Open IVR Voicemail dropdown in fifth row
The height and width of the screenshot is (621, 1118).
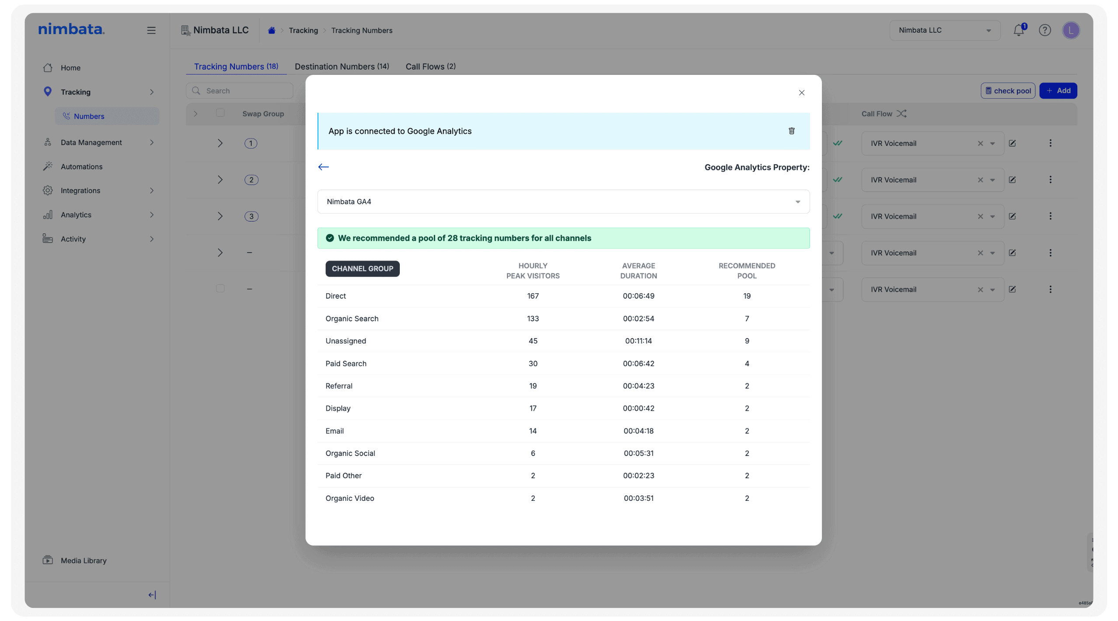click(992, 290)
